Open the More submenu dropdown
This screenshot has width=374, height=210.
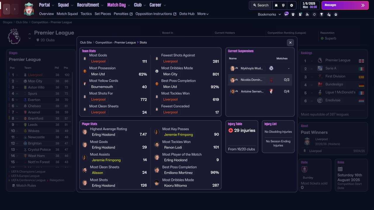pyautogui.click(x=203, y=14)
